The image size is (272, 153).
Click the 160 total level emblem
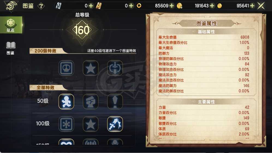(82, 30)
